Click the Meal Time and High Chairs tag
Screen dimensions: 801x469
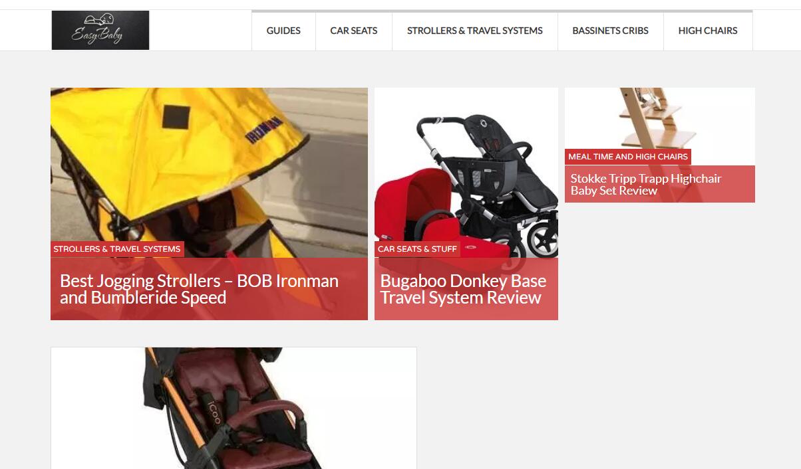point(628,157)
